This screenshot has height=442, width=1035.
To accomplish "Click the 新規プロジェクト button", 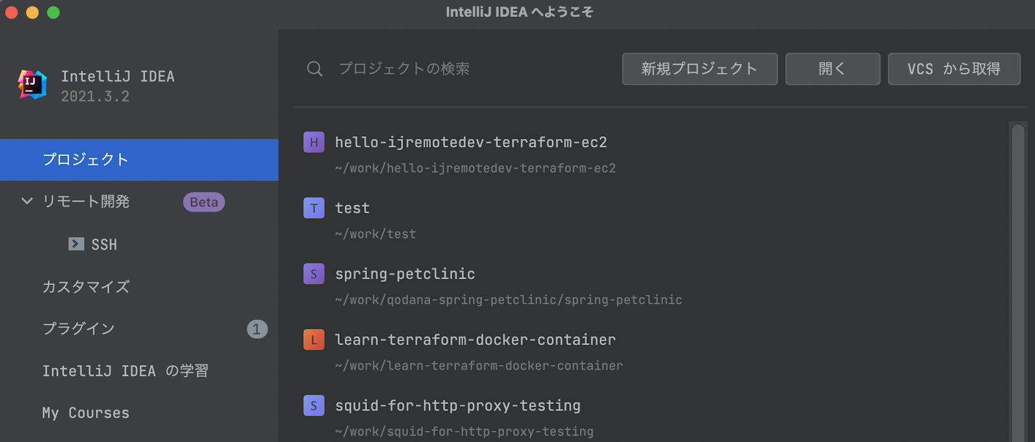I will click(x=700, y=69).
